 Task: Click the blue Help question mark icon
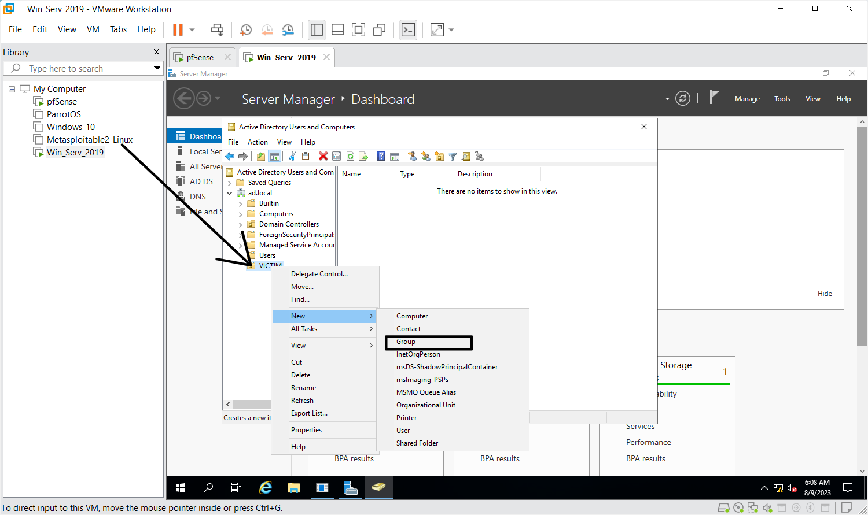tap(381, 156)
